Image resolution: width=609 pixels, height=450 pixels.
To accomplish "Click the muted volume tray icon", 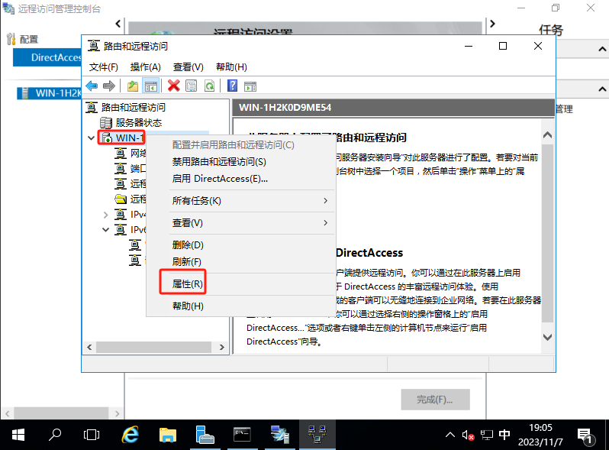I will (x=468, y=435).
